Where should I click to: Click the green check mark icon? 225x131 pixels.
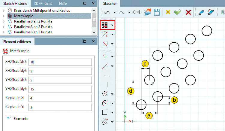click(x=177, y=12)
